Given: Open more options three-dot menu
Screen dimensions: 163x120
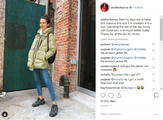Looking at the screenshot, I should coord(156,114).
